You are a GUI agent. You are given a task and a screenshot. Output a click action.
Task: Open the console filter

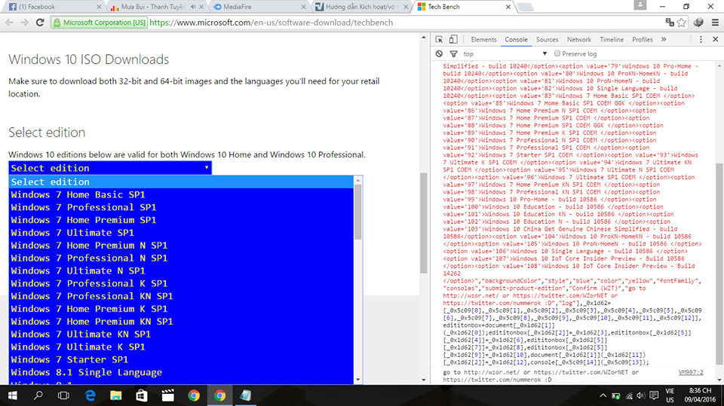coord(453,54)
